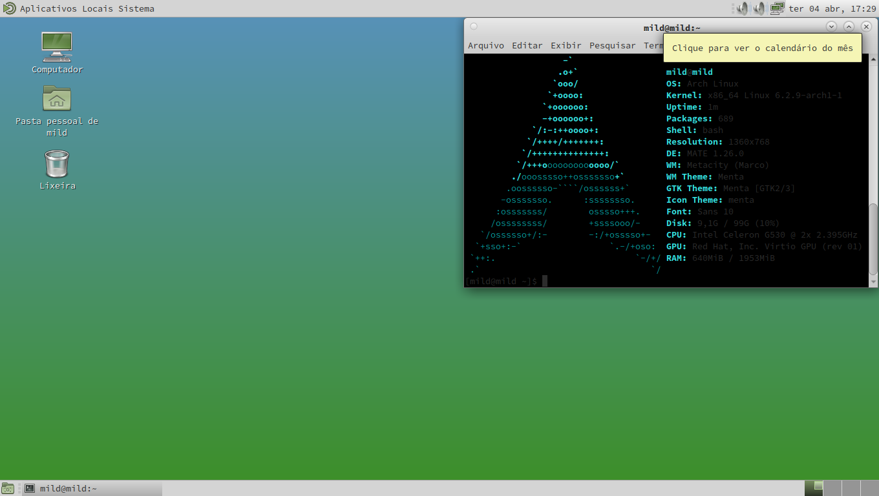
Task: Open the Sistema menu
Action: 136,9
